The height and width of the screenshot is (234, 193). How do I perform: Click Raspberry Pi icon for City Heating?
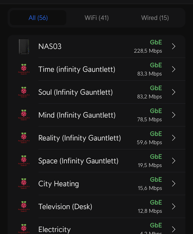tap(24, 183)
